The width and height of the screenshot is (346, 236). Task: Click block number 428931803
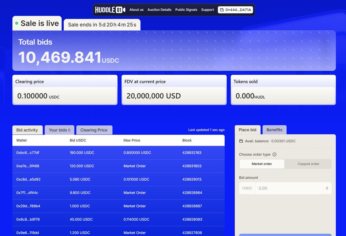(x=192, y=166)
